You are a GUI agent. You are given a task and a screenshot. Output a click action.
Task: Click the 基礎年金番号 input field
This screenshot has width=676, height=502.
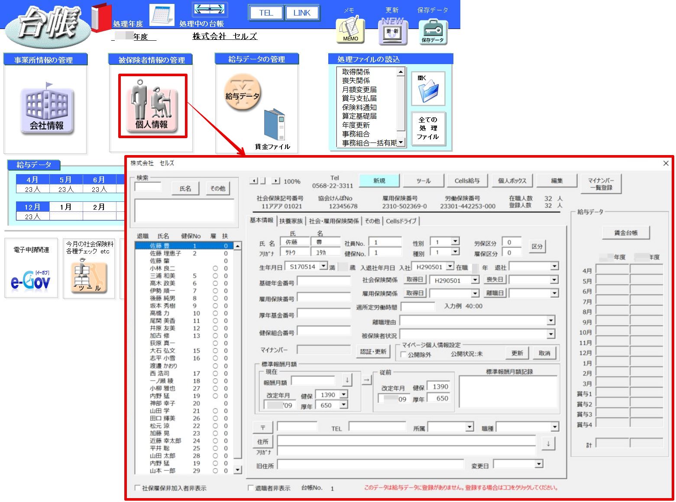coord(324,281)
